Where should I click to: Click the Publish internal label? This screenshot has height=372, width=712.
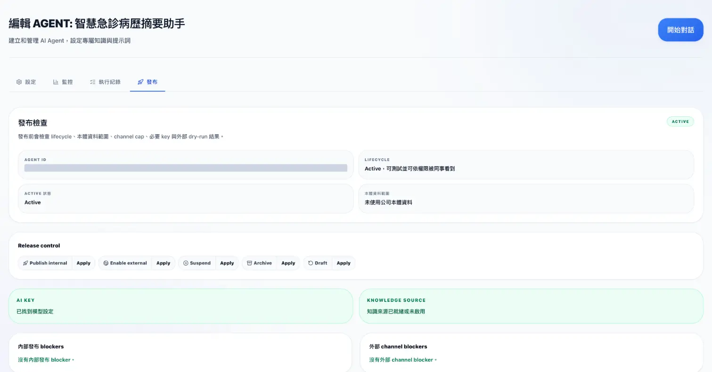pyautogui.click(x=49, y=263)
